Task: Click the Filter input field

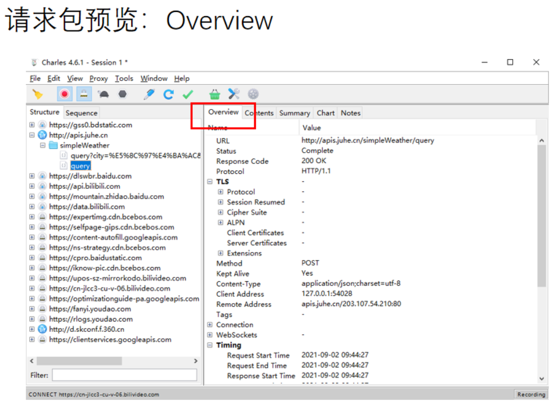Action: click(x=125, y=375)
